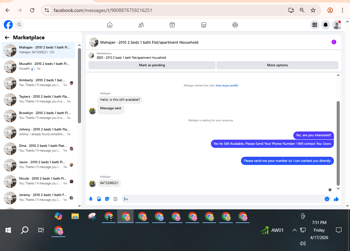Reload the Facebook page

(32, 10)
